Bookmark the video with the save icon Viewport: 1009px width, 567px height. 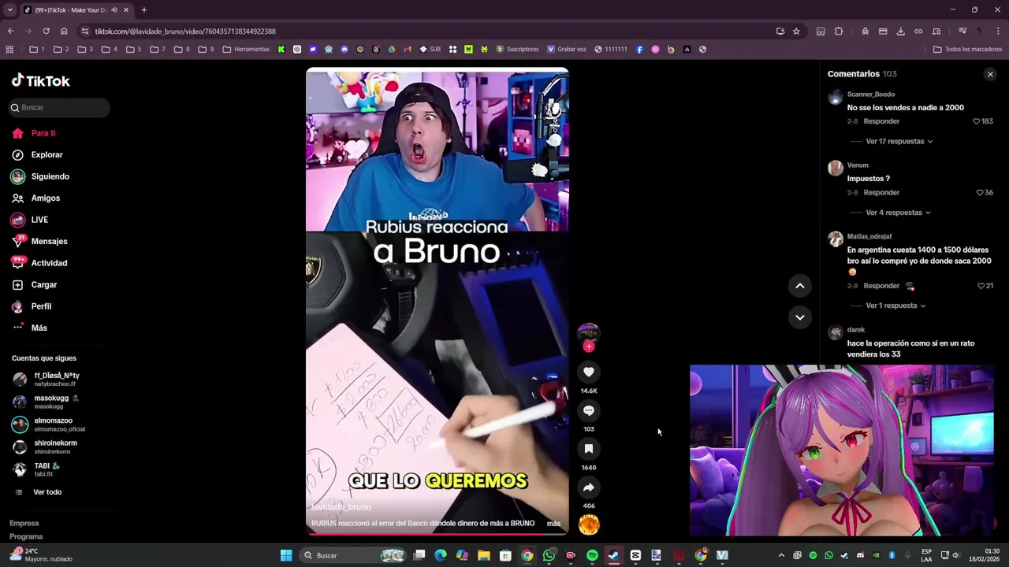pos(588,449)
